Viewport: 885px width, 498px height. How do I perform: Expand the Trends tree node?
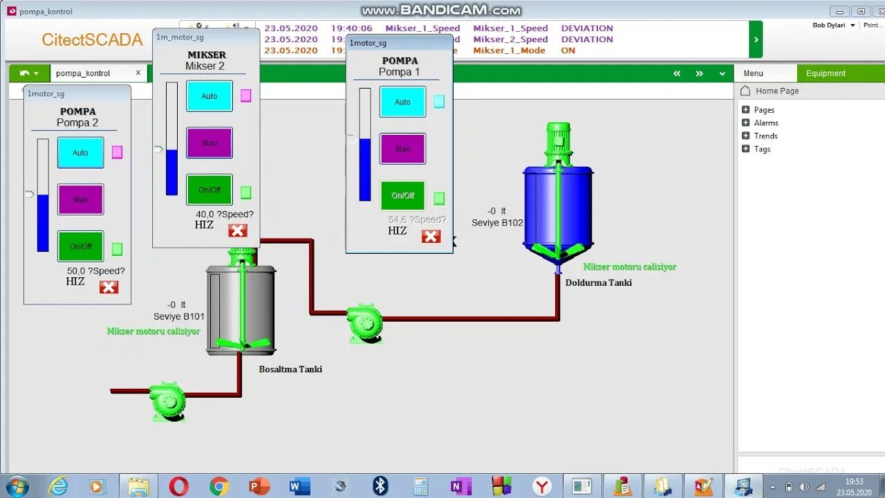[x=745, y=136]
